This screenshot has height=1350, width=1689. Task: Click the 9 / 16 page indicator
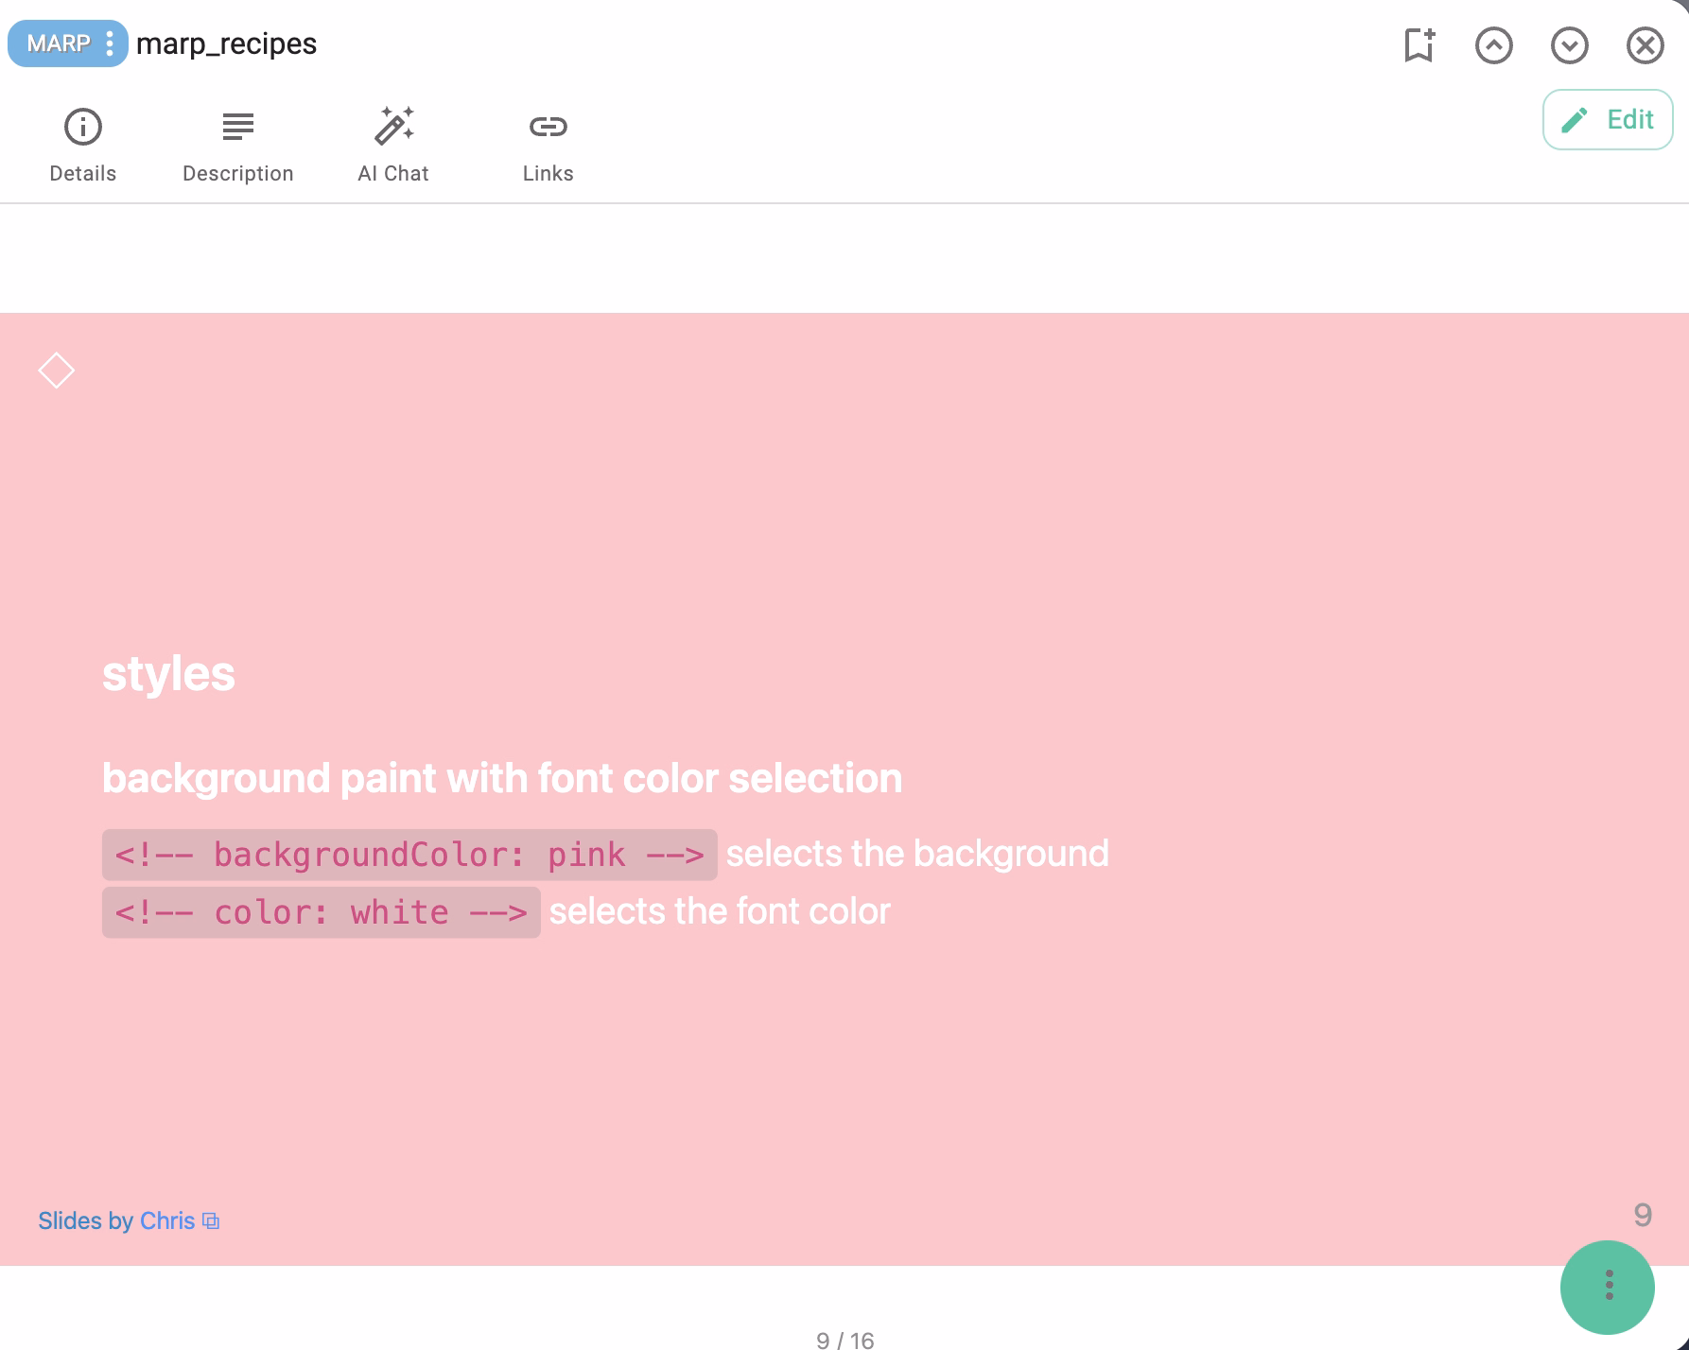click(x=844, y=1340)
